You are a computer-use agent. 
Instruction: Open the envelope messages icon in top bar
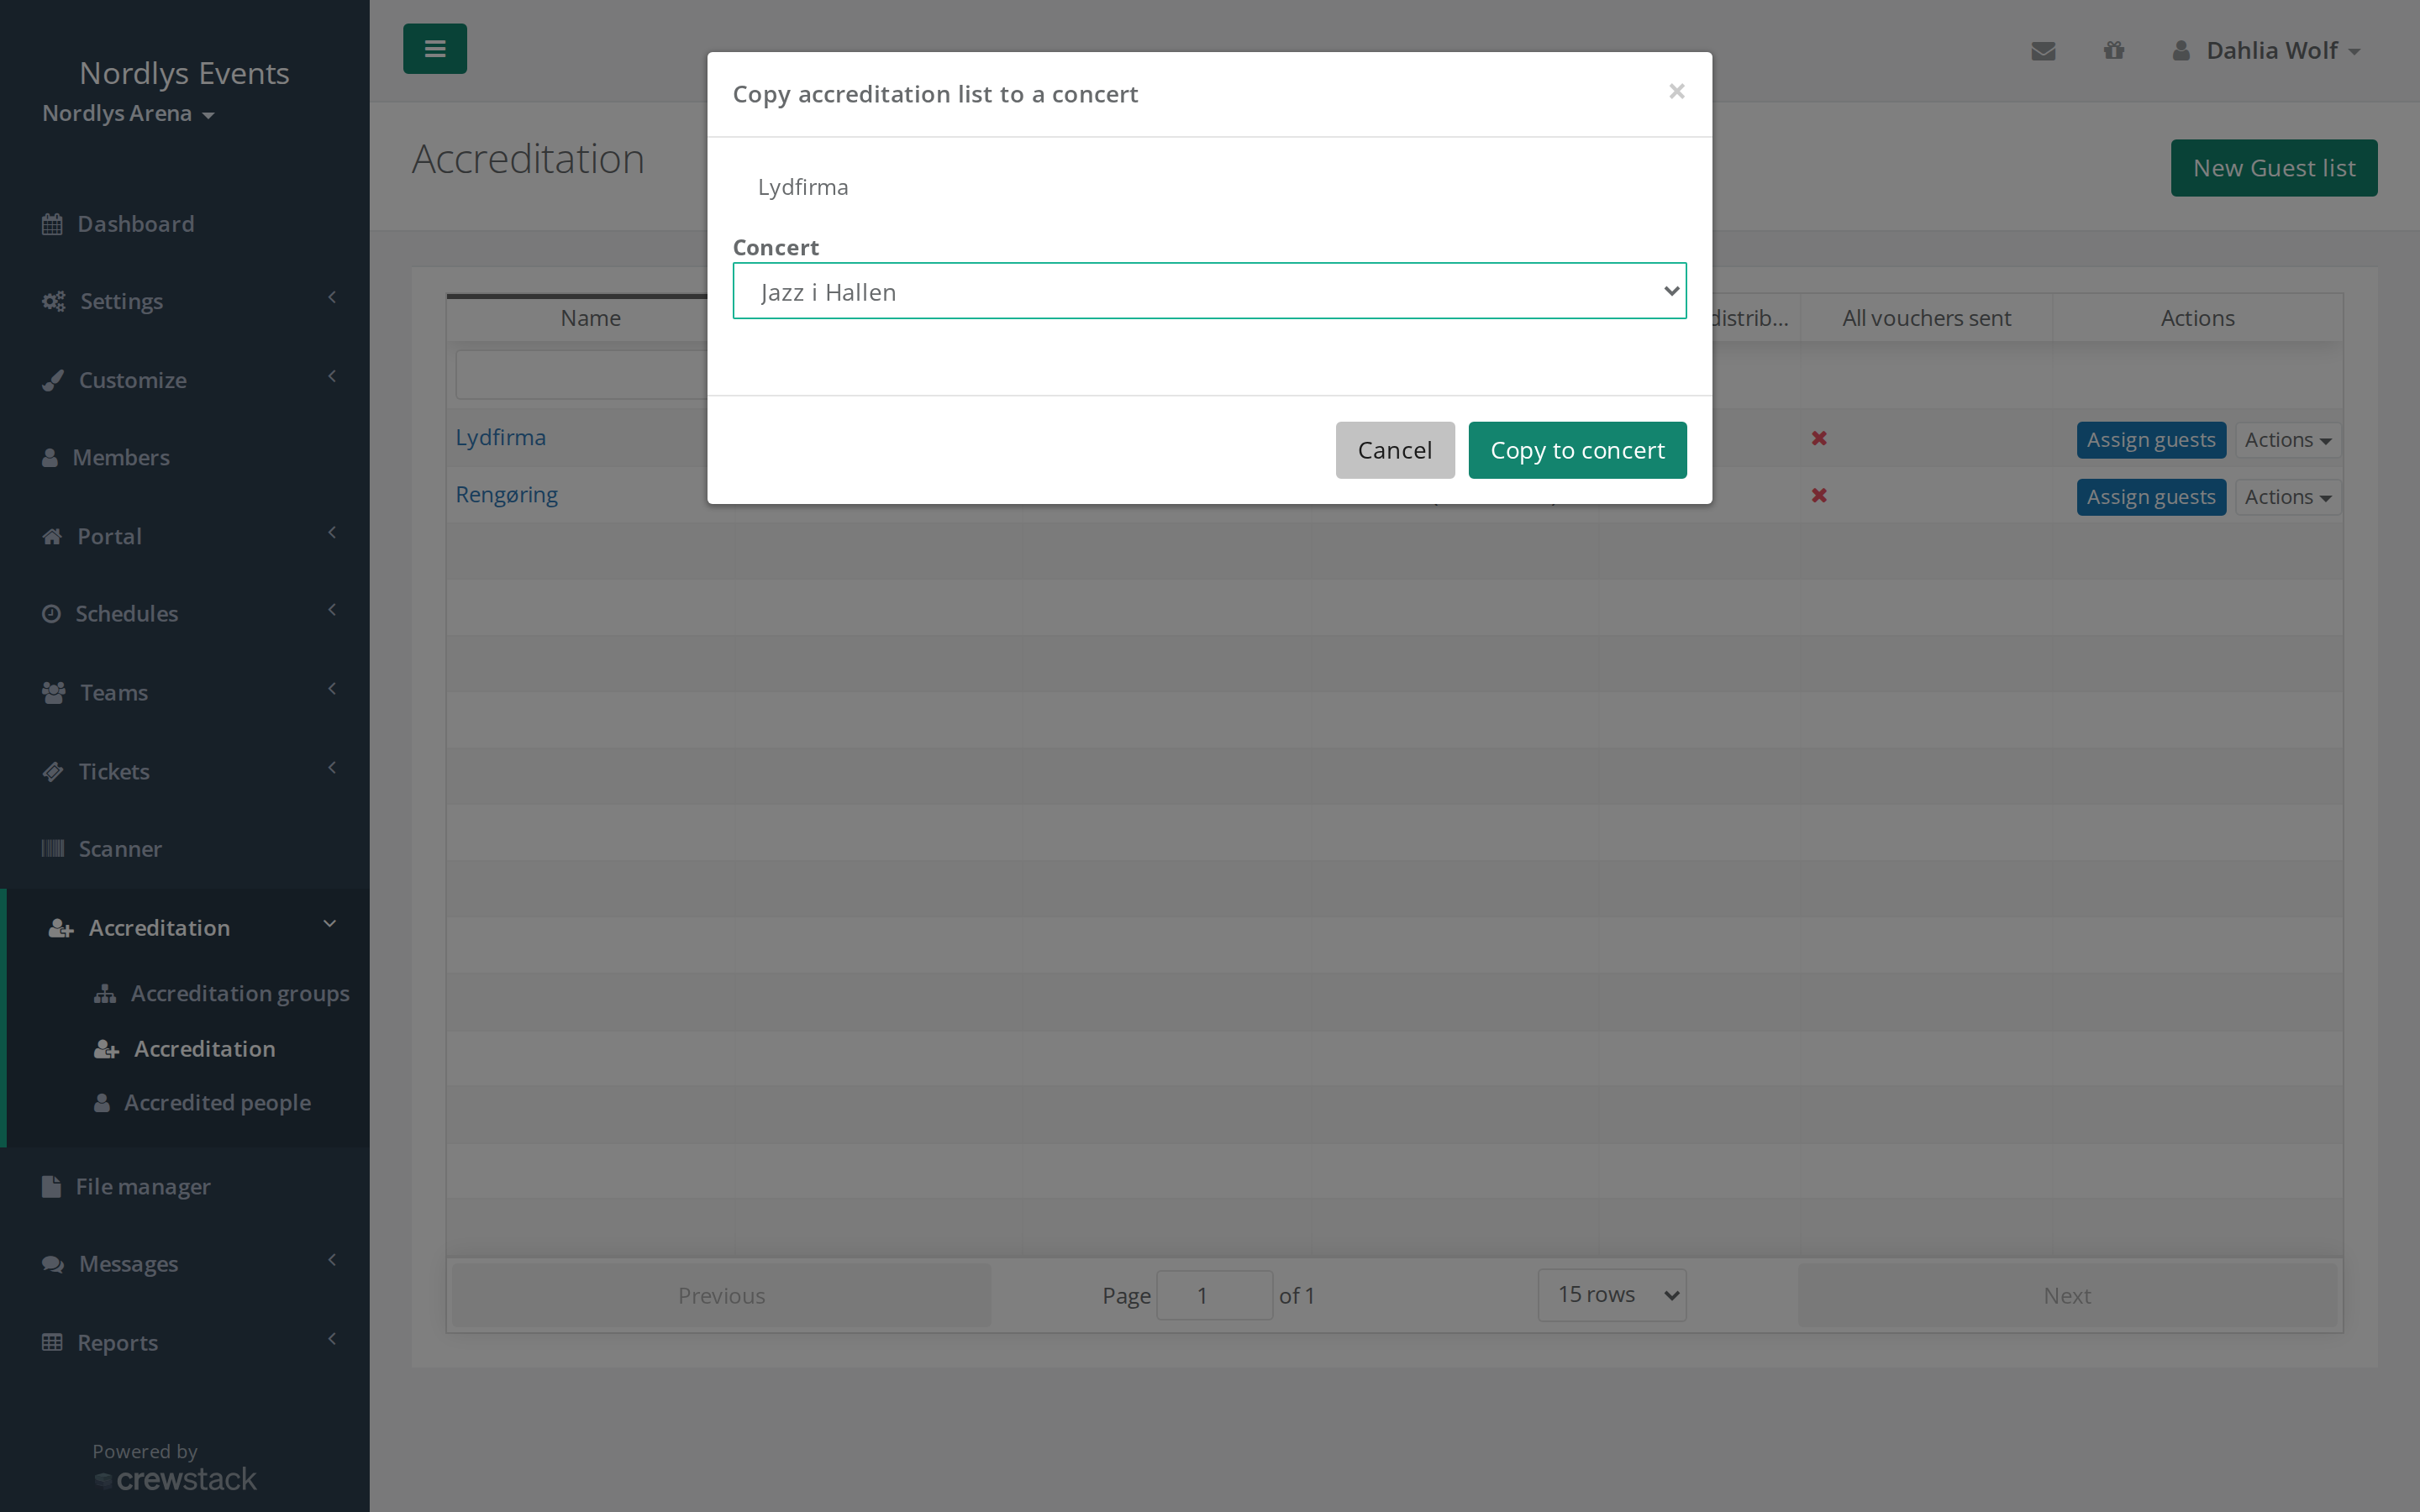click(2043, 51)
